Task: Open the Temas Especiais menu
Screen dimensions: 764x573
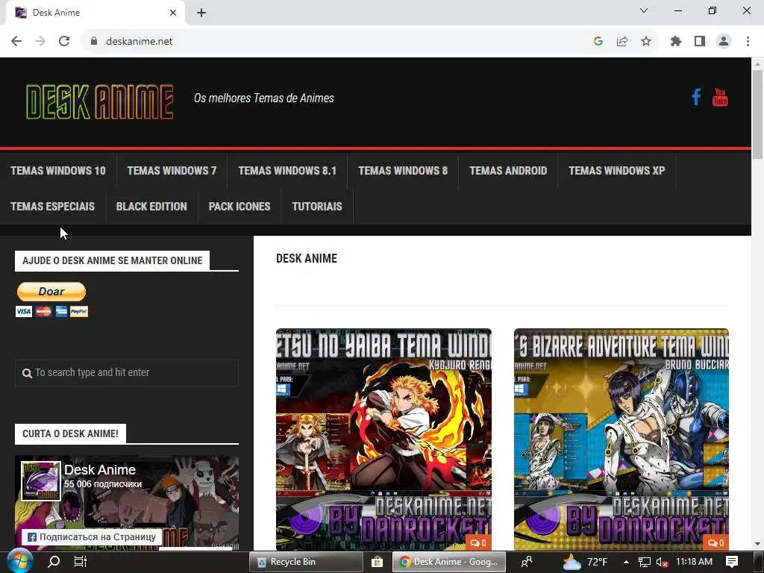Action: coord(53,207)
